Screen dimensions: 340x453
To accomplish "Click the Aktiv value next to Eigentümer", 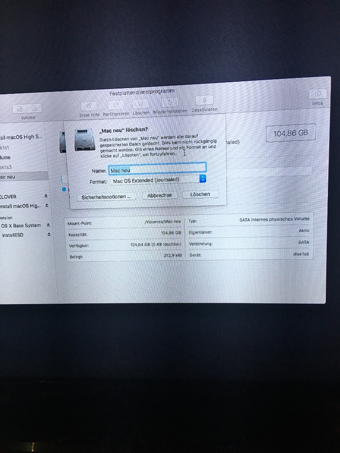I will (x=304, y=231).
